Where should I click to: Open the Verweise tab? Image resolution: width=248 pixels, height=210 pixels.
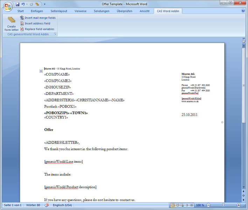coord(81,11)
